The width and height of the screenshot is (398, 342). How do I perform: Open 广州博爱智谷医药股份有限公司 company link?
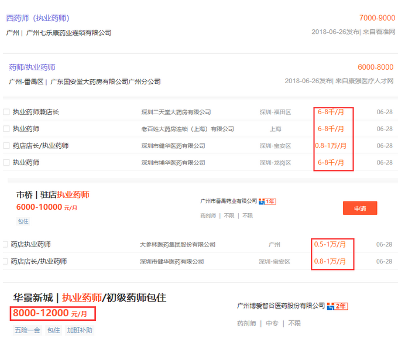(x=281, y=306)
